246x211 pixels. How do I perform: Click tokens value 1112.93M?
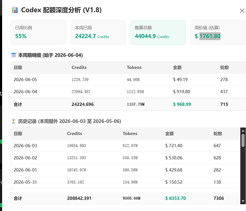(x=135, y=92)
